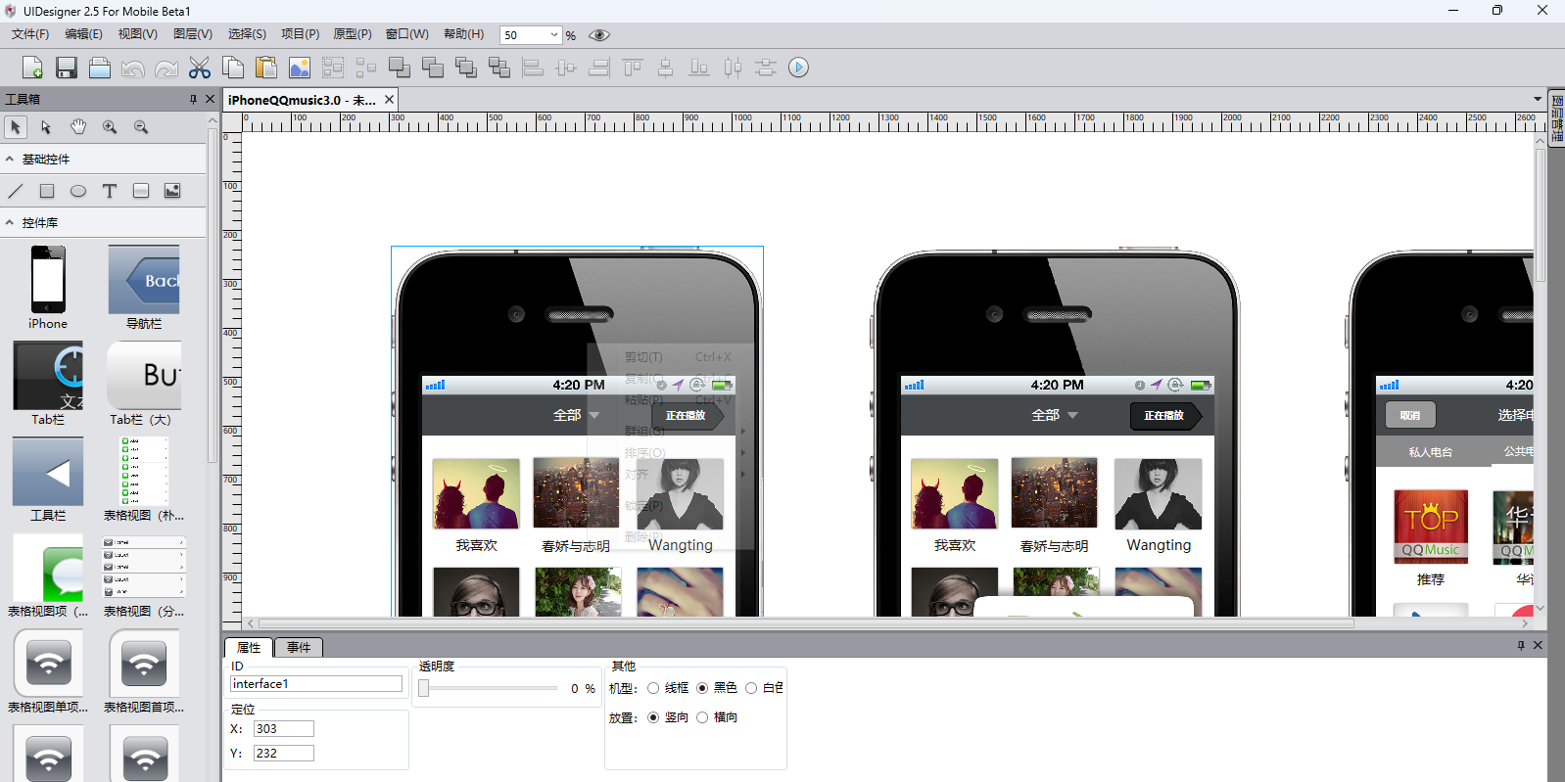Pick the text tool
This screenshot has width=1565, height=782.
(x=110, y=191)
